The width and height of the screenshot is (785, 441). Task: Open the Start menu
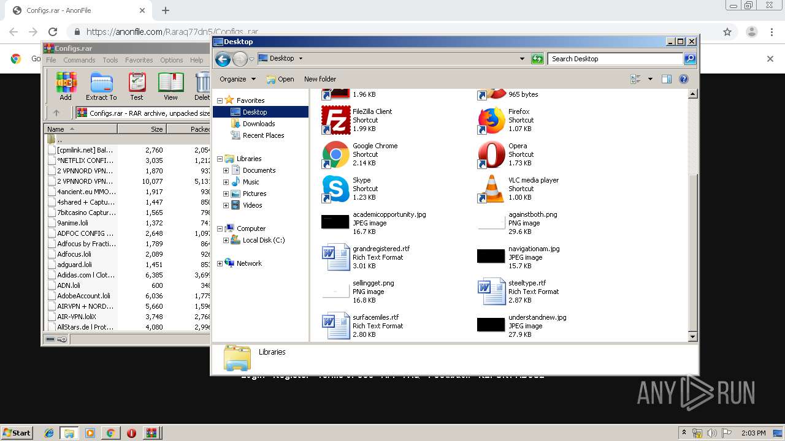coord(17,432)
